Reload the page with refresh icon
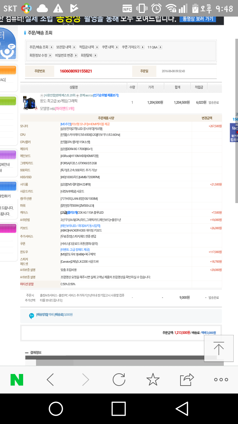Viewport: 238px width, 424px height. click(119, 380)
